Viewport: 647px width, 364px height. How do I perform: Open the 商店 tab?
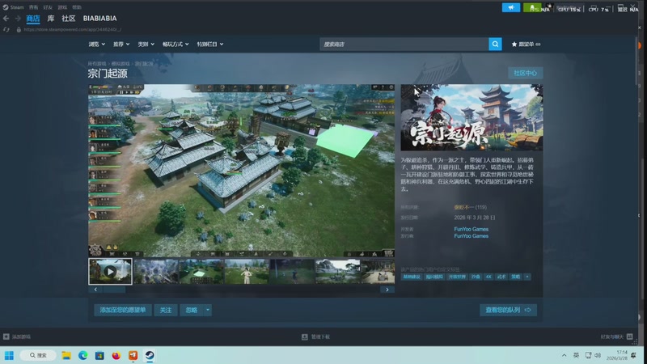(x=33, y=18)
